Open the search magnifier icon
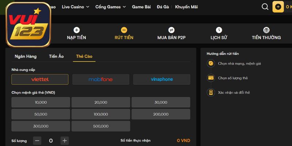 coord(265,7)
